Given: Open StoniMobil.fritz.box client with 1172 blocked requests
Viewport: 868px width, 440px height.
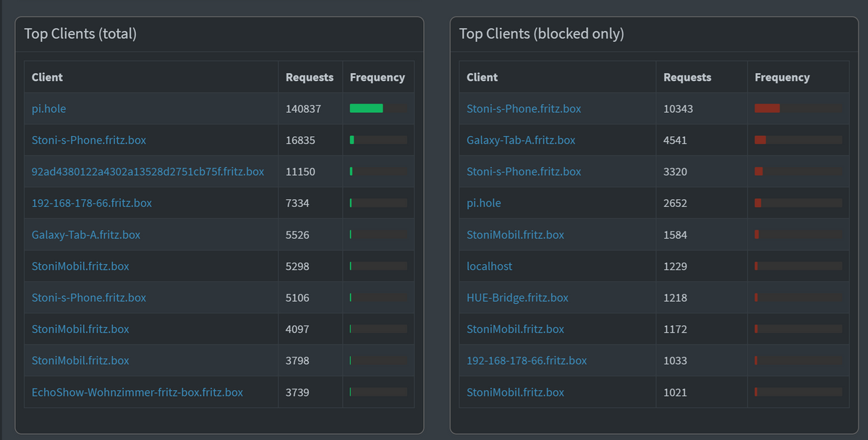Looking at the screenshot, I should (515, 329).
